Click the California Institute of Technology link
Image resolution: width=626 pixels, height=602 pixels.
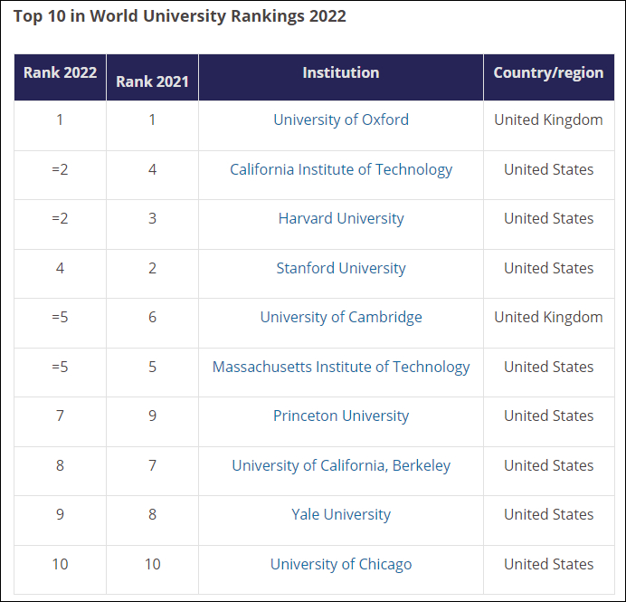point(341,169)
